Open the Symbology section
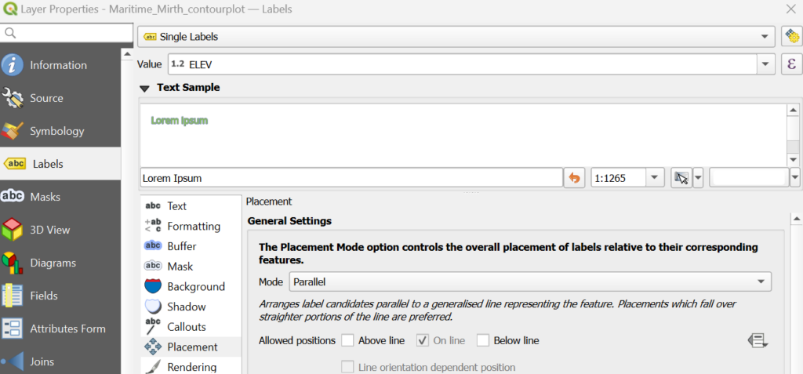 (x=56, y=131)
